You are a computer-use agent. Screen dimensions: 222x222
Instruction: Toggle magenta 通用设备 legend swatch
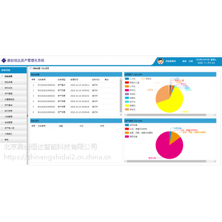coord(127,137)
